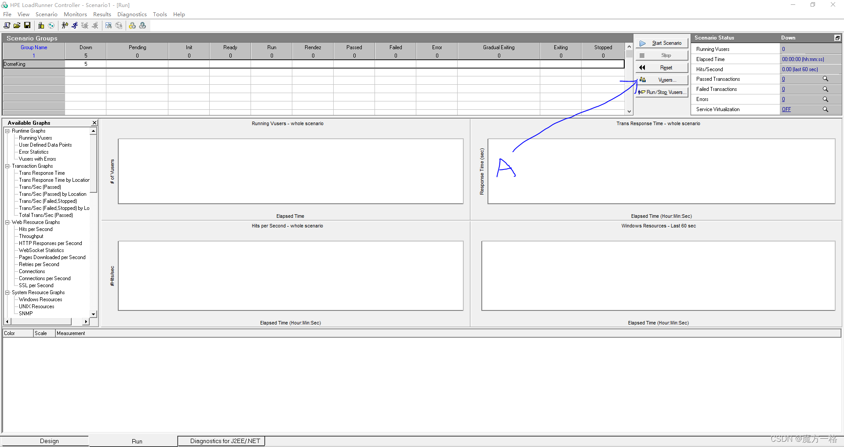Click the blue Run Vusers icon
This screenshot has height=447, width=844.
point(75,25)
